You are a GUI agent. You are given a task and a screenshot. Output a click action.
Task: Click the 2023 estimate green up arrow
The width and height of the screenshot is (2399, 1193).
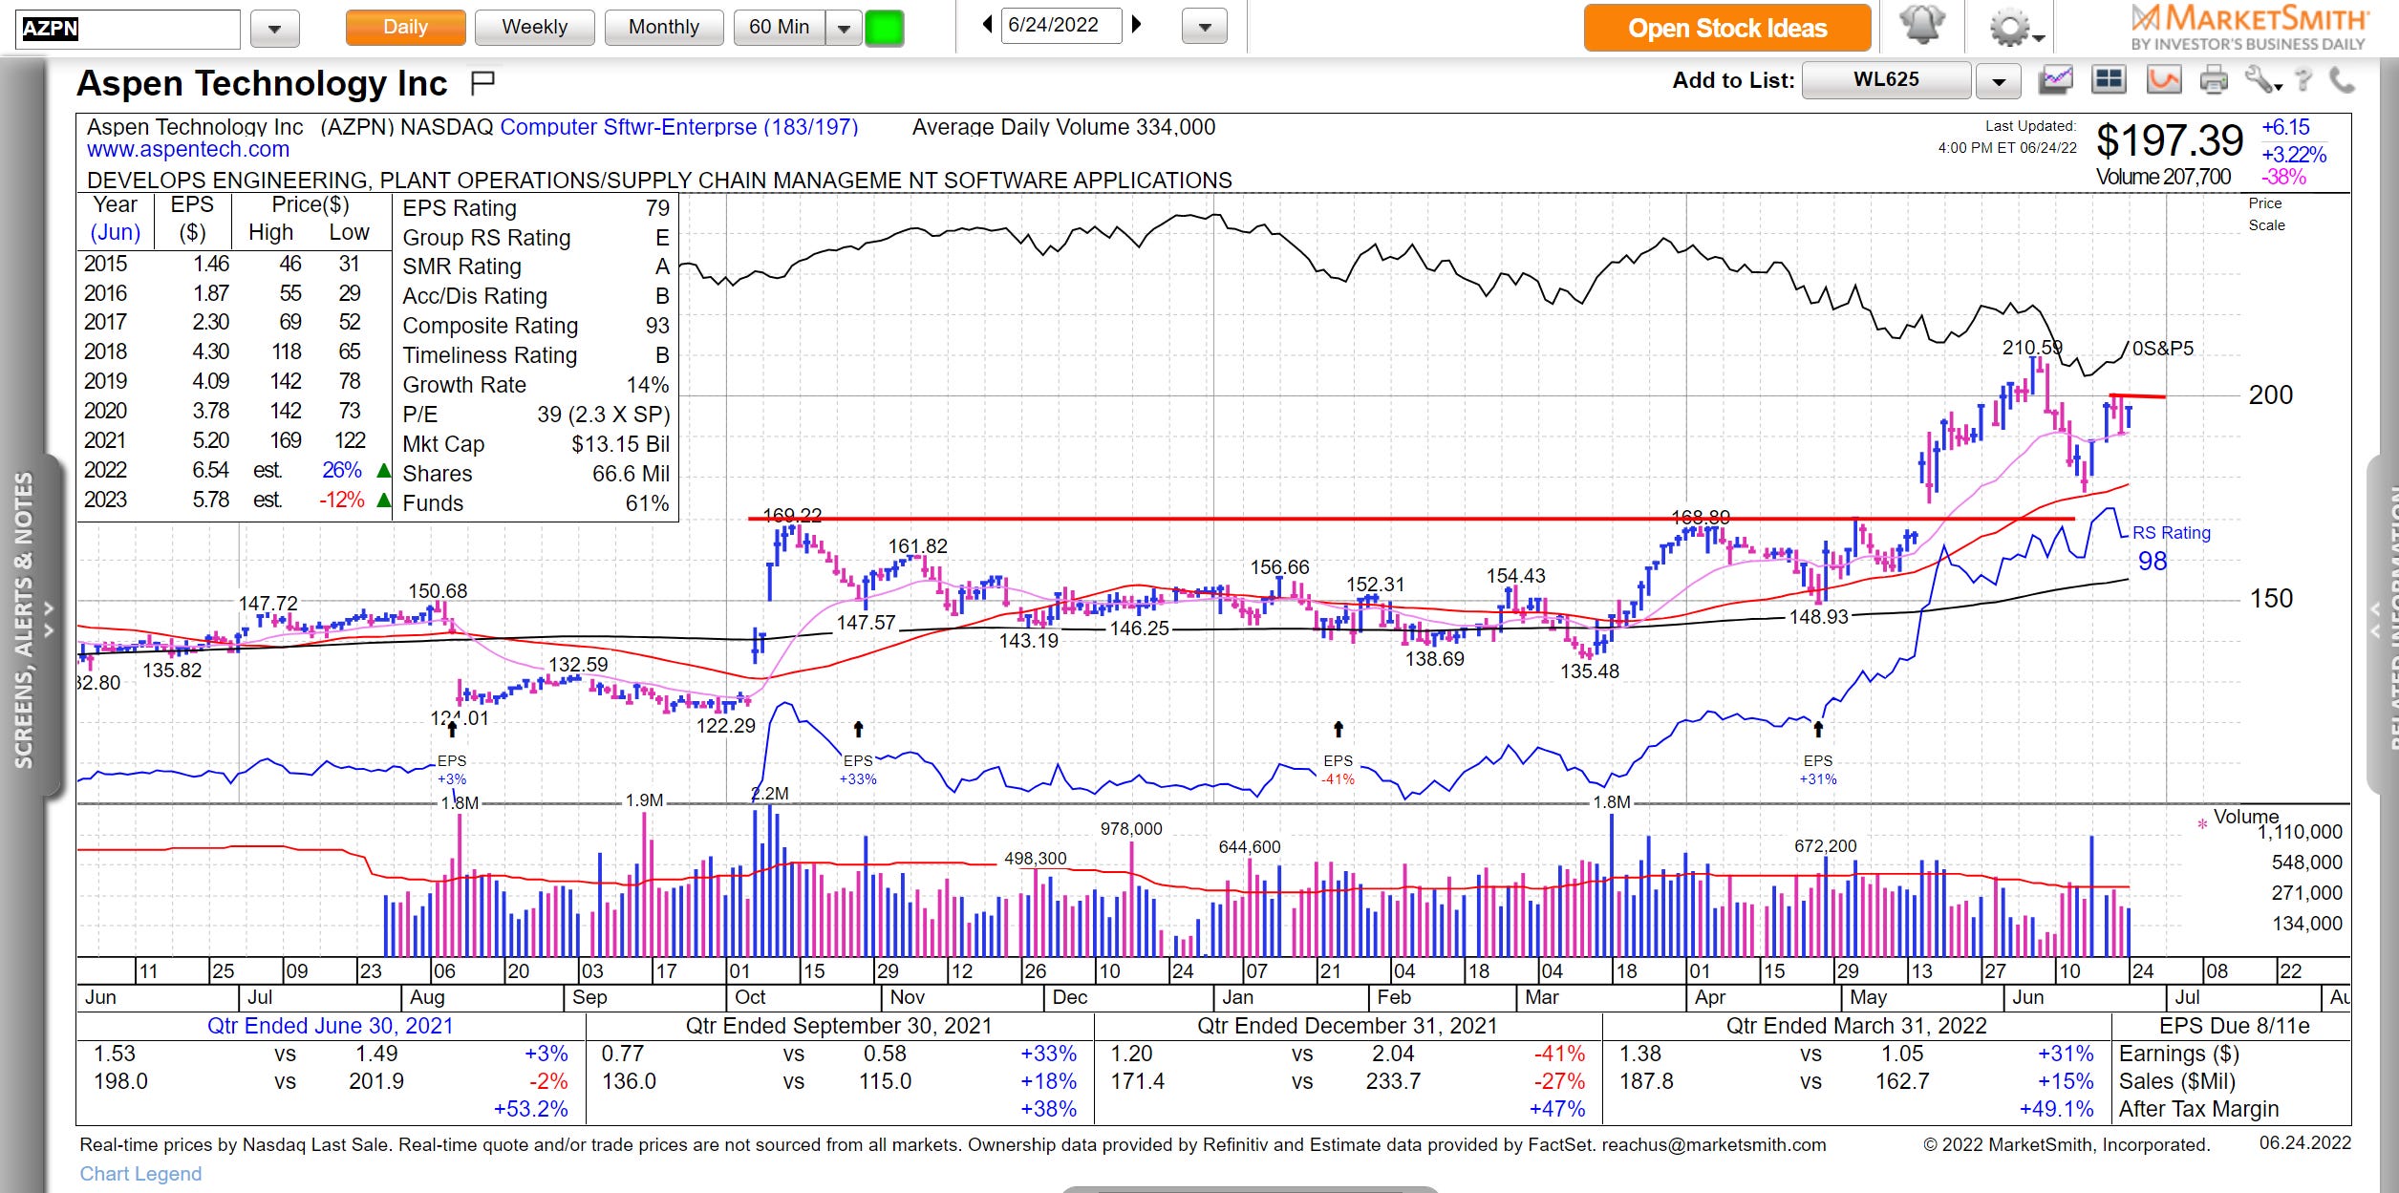click(383, 501)
